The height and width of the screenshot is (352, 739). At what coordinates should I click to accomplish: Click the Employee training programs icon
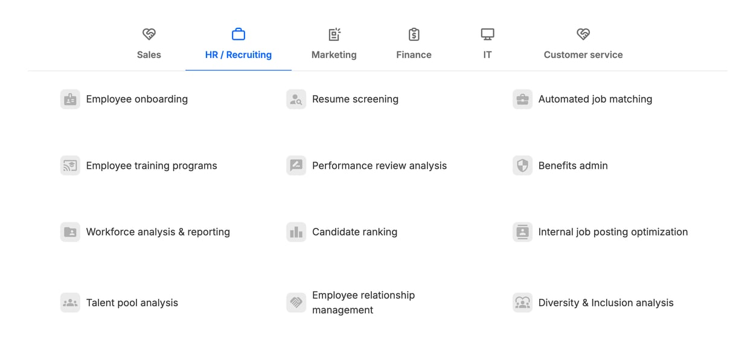[x=70, y=166]
